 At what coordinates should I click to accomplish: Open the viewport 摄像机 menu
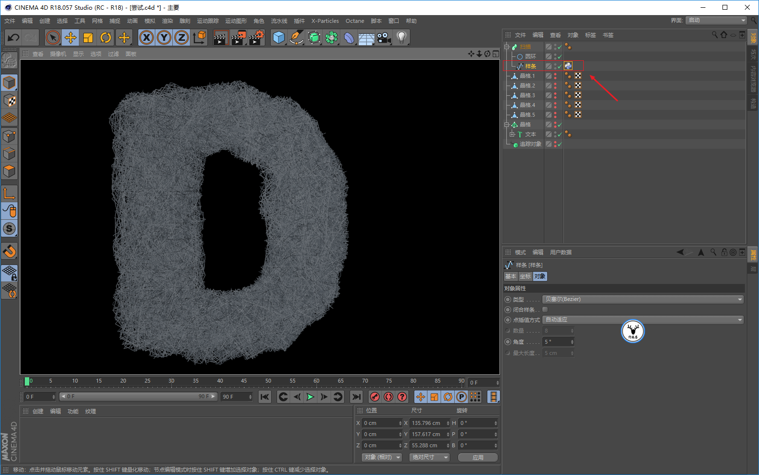(x=58, y=54)
